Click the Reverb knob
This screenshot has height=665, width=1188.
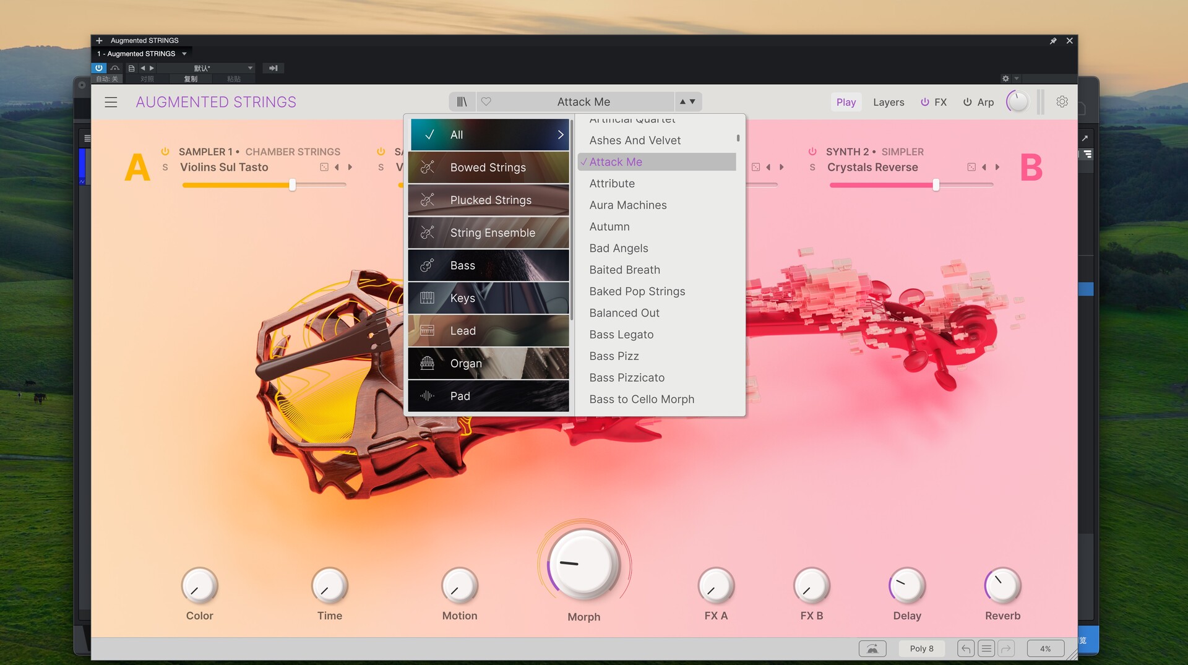coord(1002,585)
